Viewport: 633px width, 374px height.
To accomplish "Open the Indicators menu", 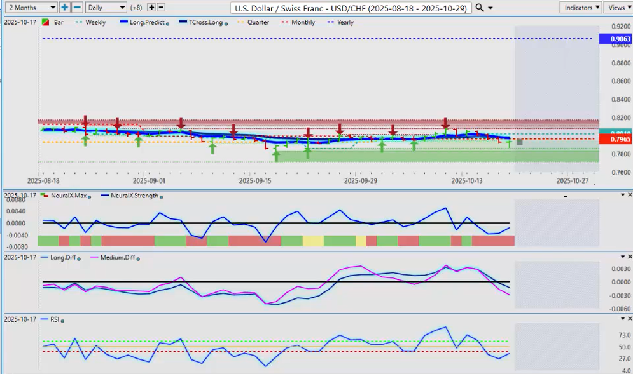I will coord(581,8).
